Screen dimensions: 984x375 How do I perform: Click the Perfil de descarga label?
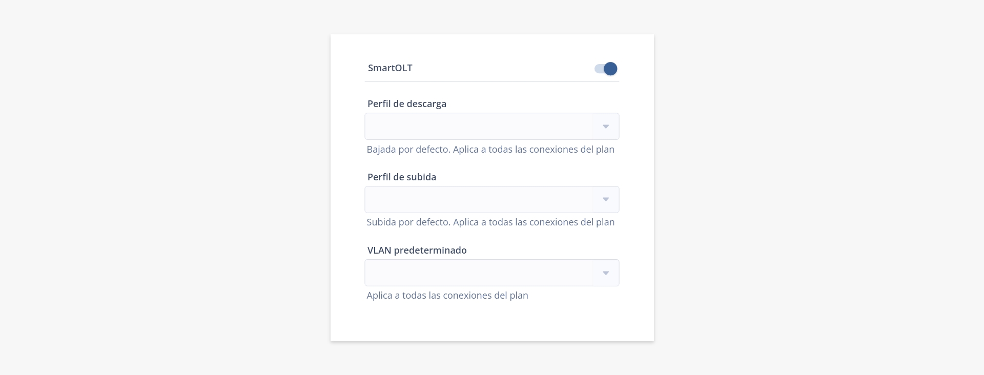tap(407, 104)
